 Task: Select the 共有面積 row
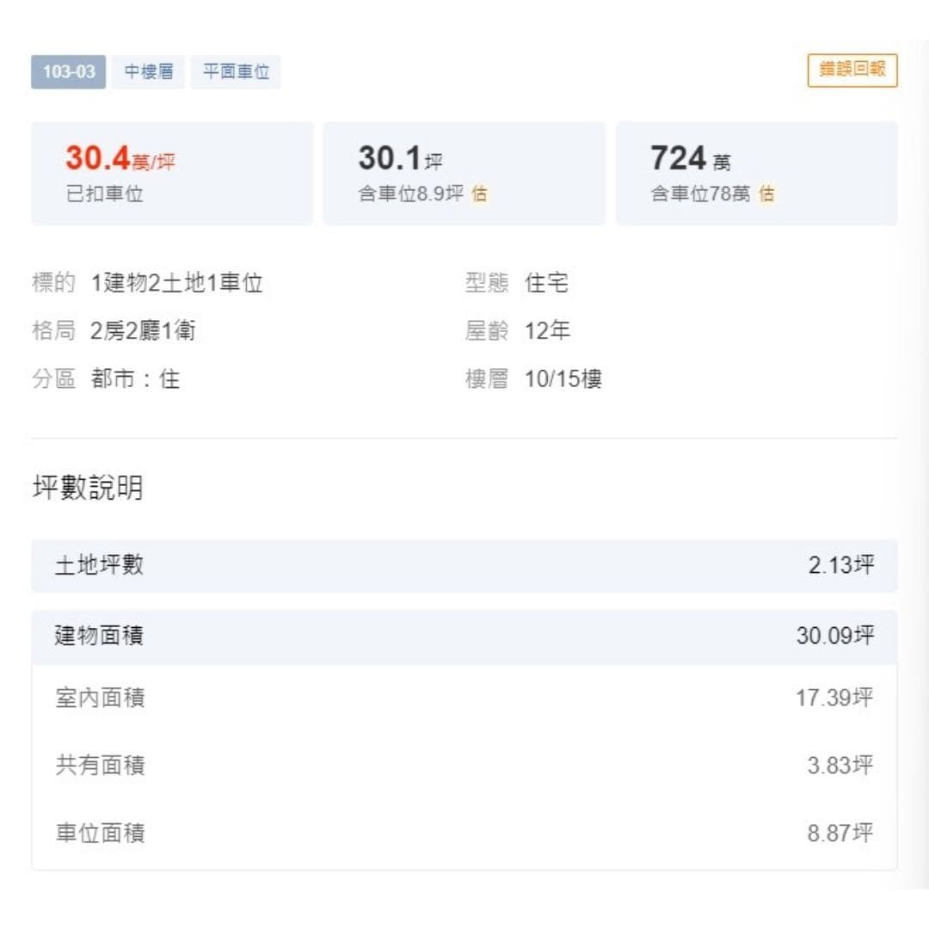464,766
